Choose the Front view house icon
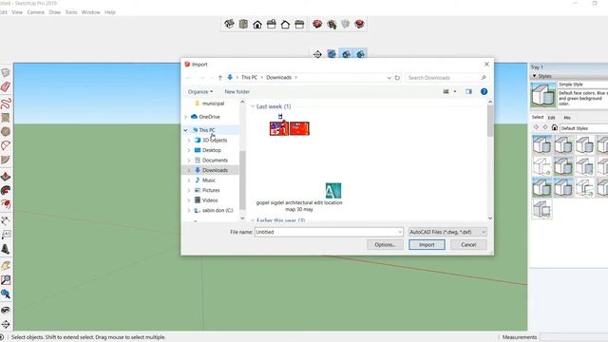The width and height of the screenshot is (608, 342). (x=257, y=25)
